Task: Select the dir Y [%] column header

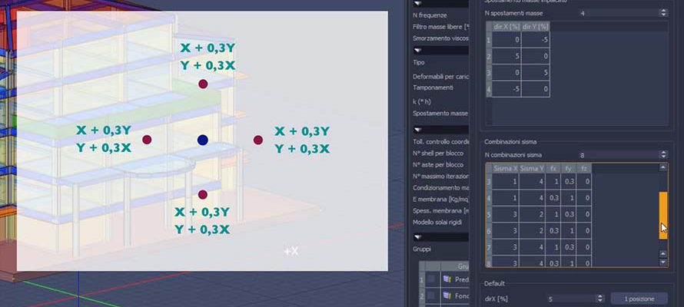Action: (x=535, y=27)
